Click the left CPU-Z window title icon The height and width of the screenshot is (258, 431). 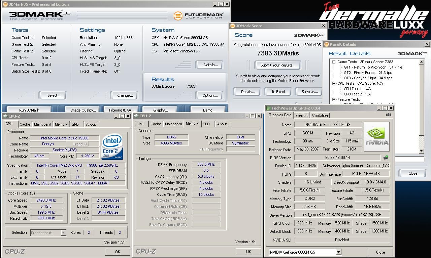click(x=5, y=116)
